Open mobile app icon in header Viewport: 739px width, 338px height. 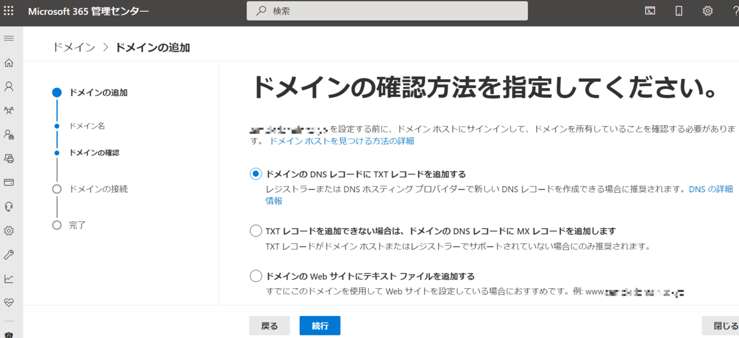click(x=679, y=10)
